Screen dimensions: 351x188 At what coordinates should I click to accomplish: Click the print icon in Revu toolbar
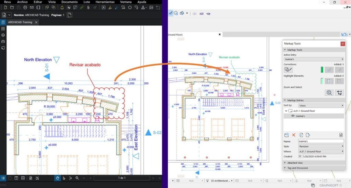coord(25,8)
